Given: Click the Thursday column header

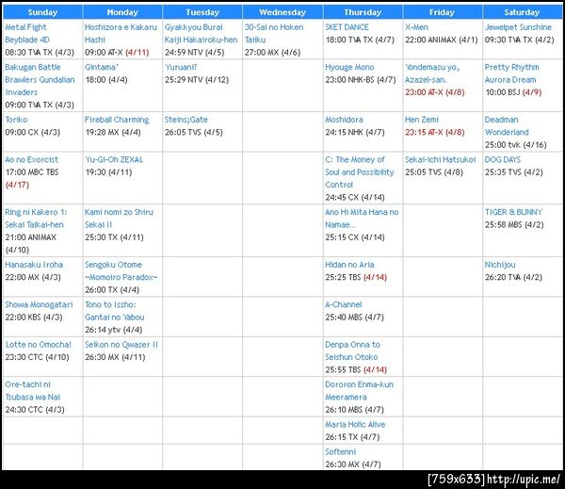Looking at the screenshot, I should click(x=363, y=12).
